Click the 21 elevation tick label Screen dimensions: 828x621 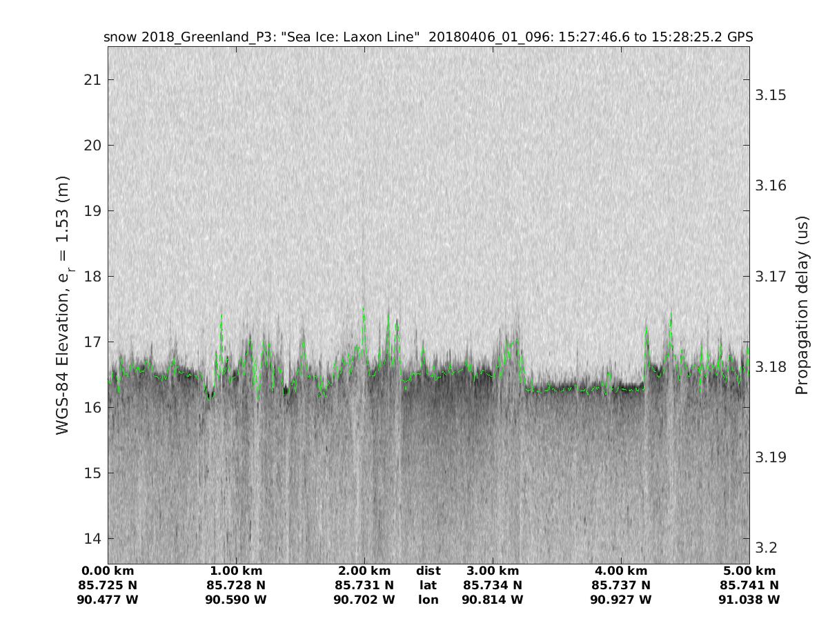click(92, 80)
